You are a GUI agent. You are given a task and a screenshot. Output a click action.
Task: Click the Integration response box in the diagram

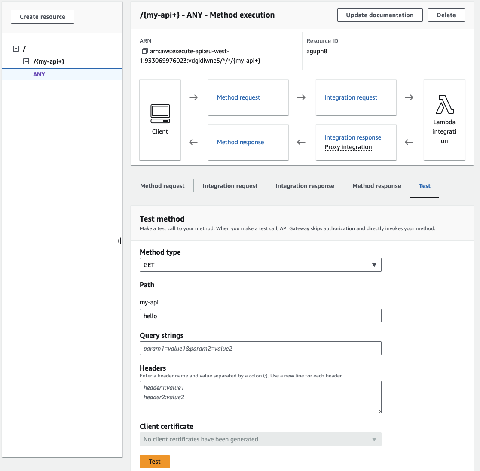353,137
